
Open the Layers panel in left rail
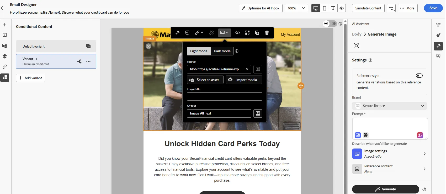[x=5, y=56]
